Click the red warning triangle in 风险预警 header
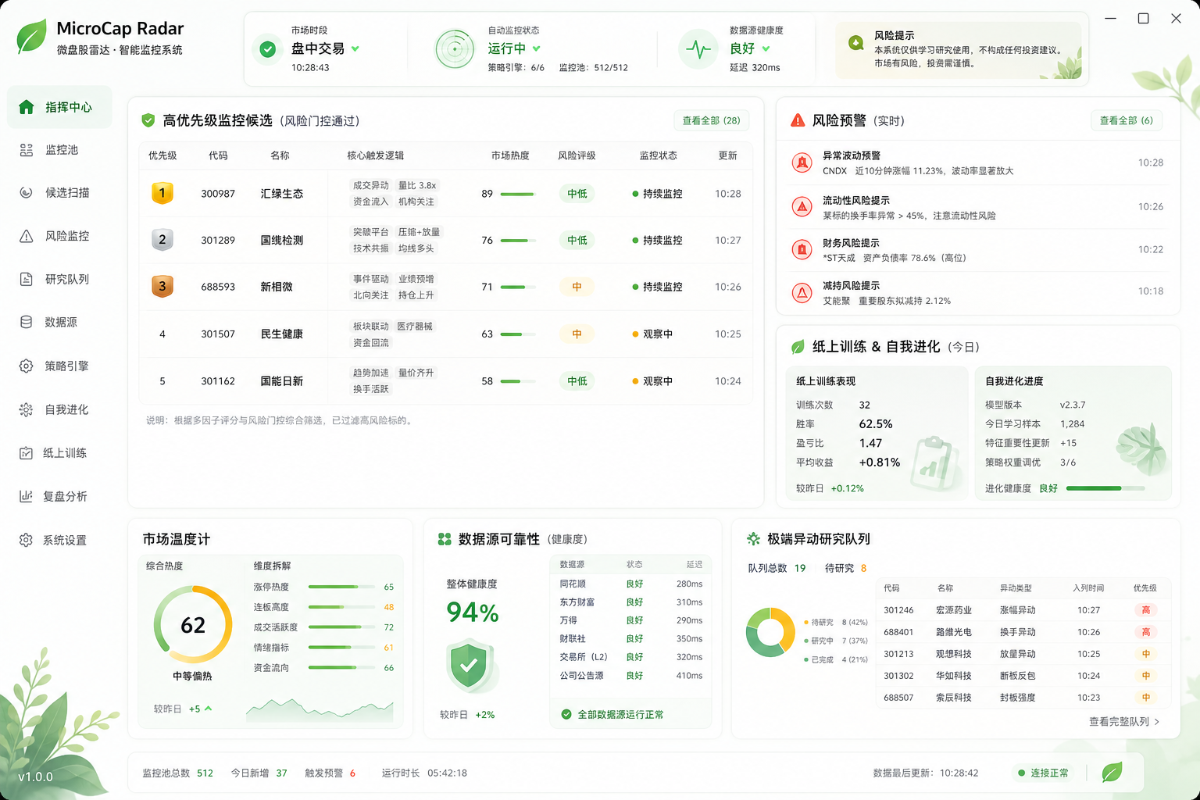1200x800 pixels. tap(798, 120)
